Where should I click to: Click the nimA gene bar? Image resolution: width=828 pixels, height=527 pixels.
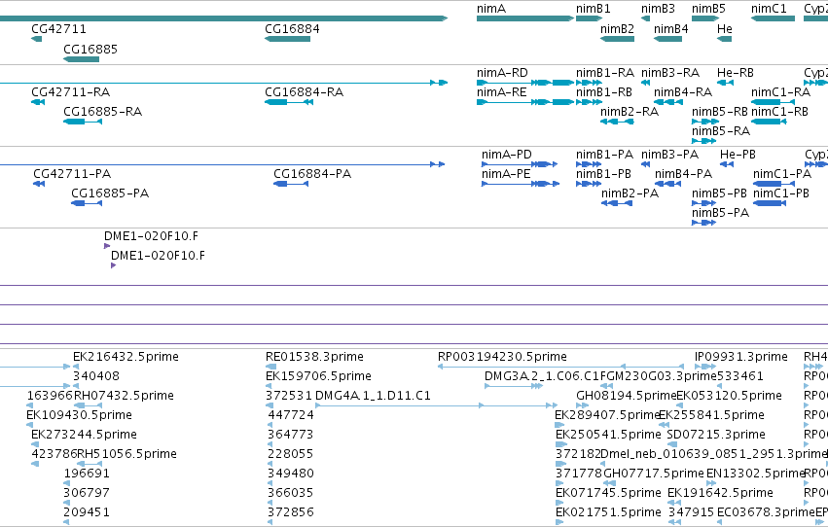524,18
